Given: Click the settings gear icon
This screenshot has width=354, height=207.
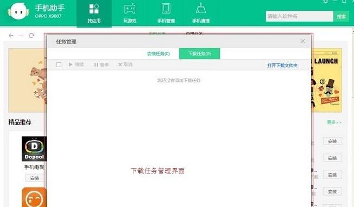Looking at the screenshot, I should pos(325,2).
